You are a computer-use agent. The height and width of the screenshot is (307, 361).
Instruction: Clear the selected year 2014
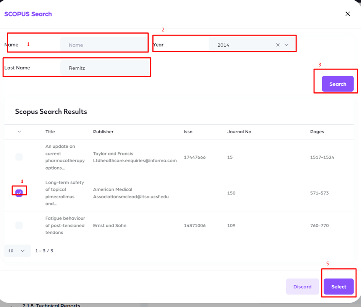[x=278, y=45]
